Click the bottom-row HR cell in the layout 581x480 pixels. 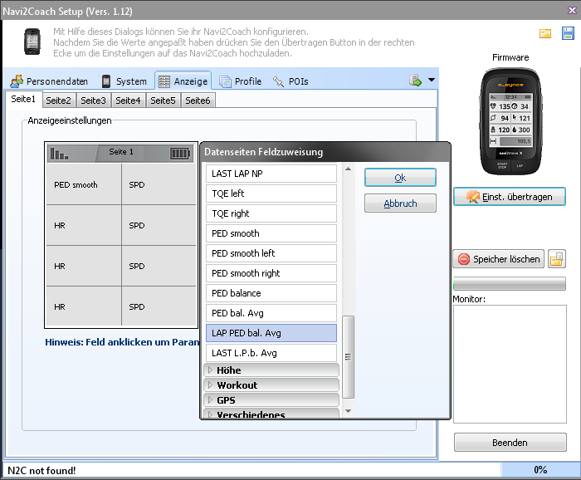(84, 306)
